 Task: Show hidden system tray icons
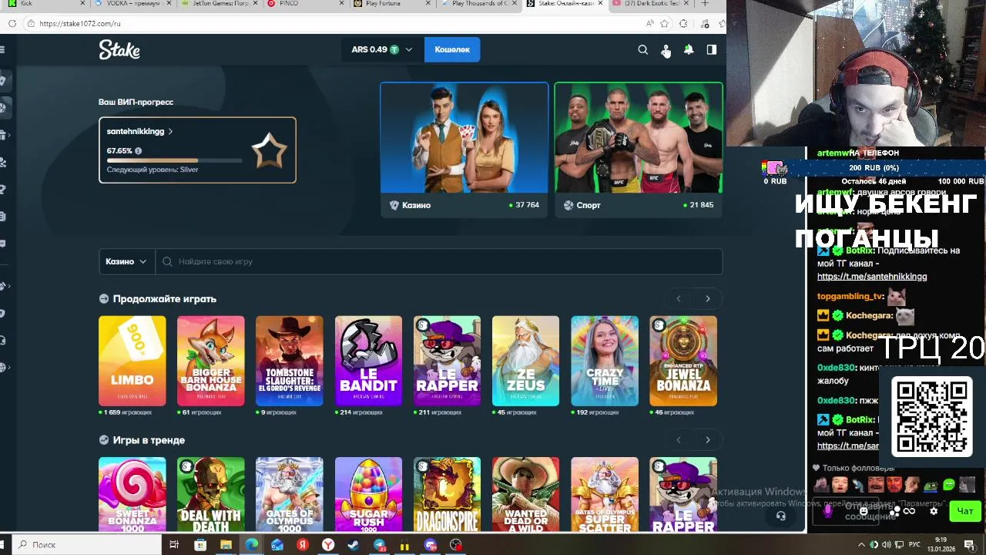point(861,545)
